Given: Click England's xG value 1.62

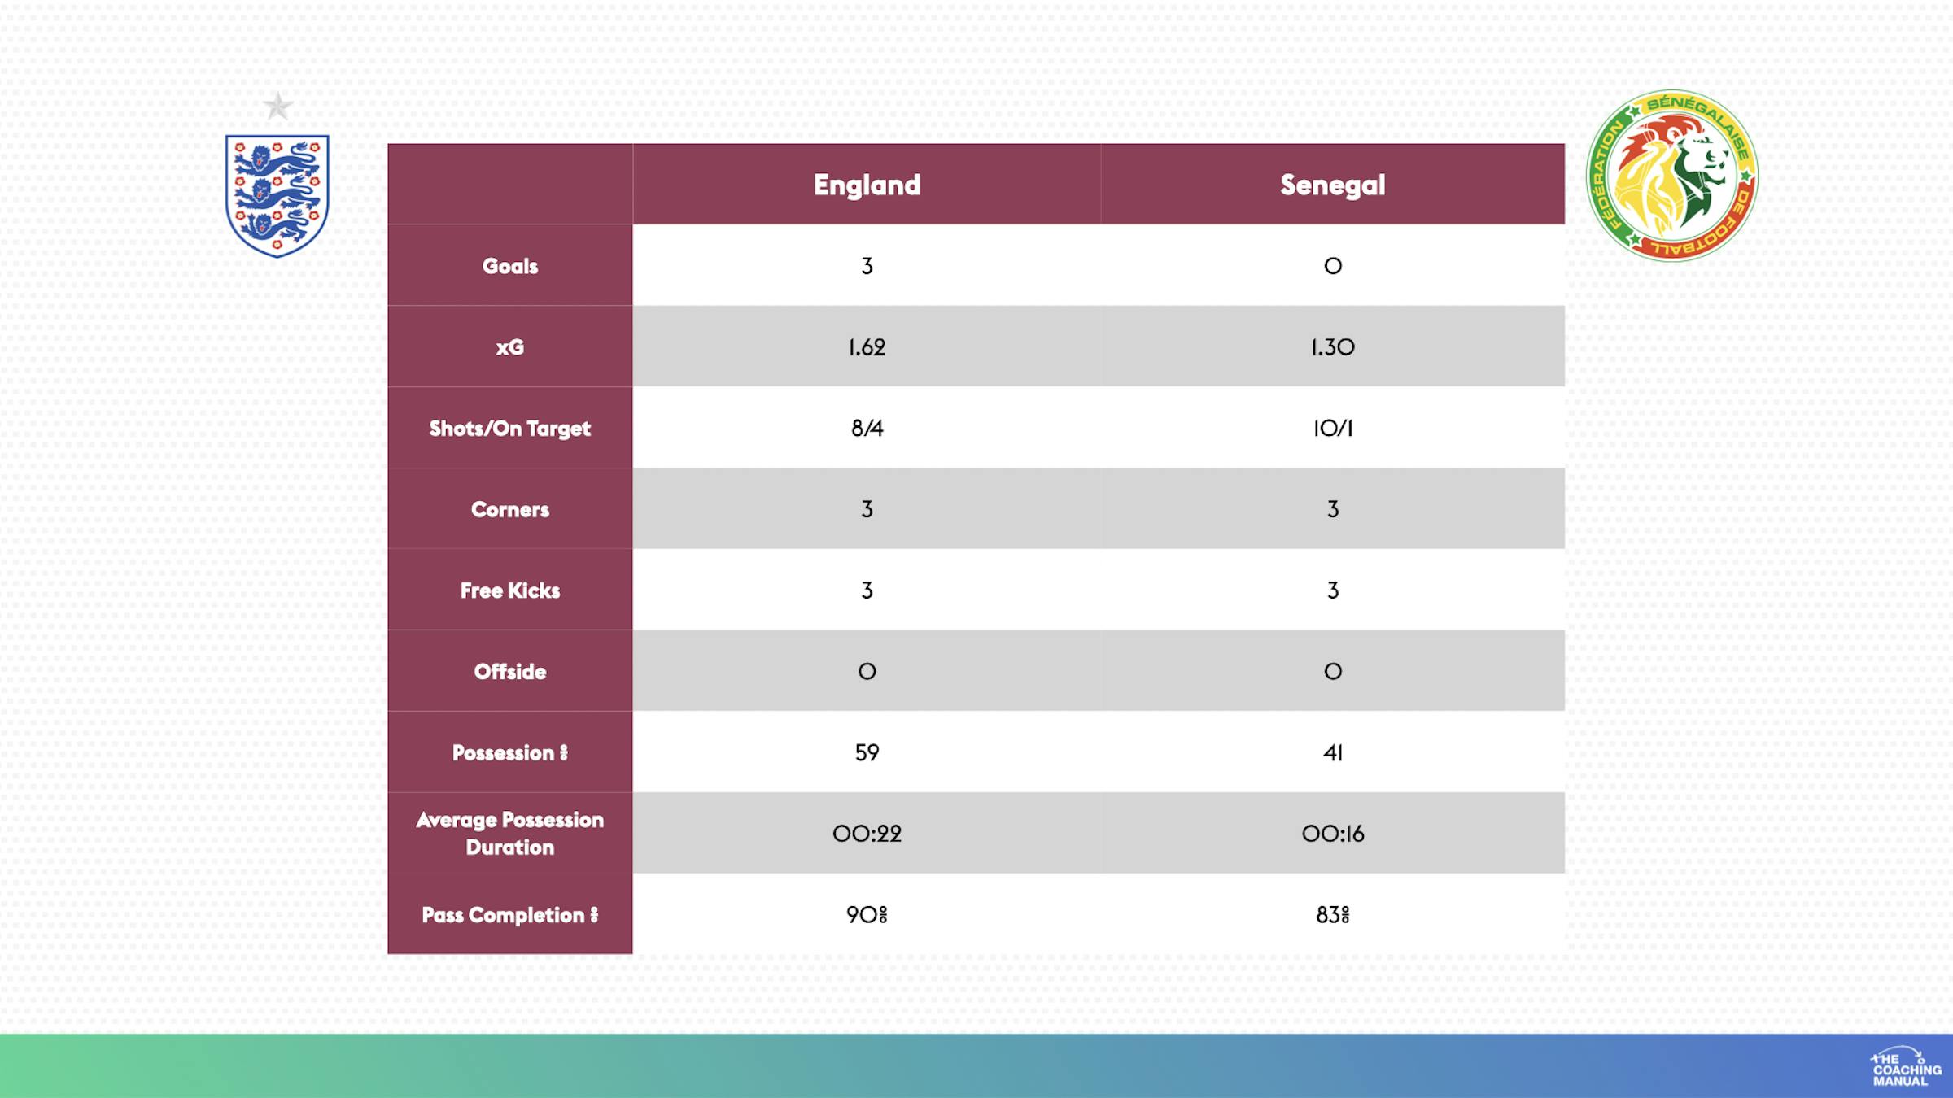Looking at the screenshot, I should (867, 347).
